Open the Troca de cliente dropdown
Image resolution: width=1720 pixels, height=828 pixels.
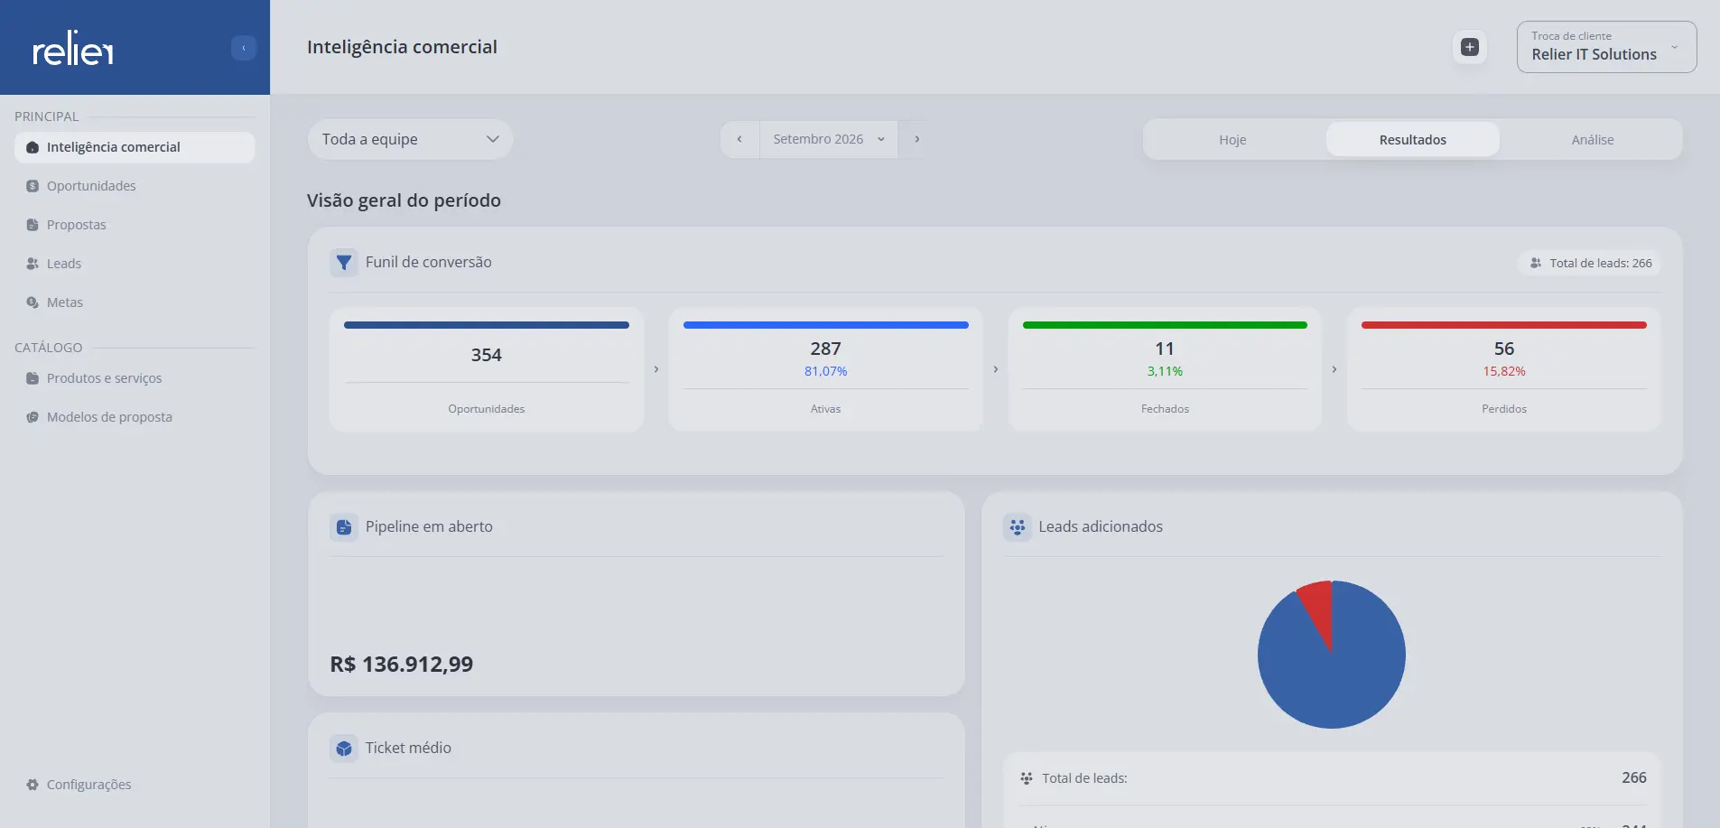click(x=1606, y=47)
